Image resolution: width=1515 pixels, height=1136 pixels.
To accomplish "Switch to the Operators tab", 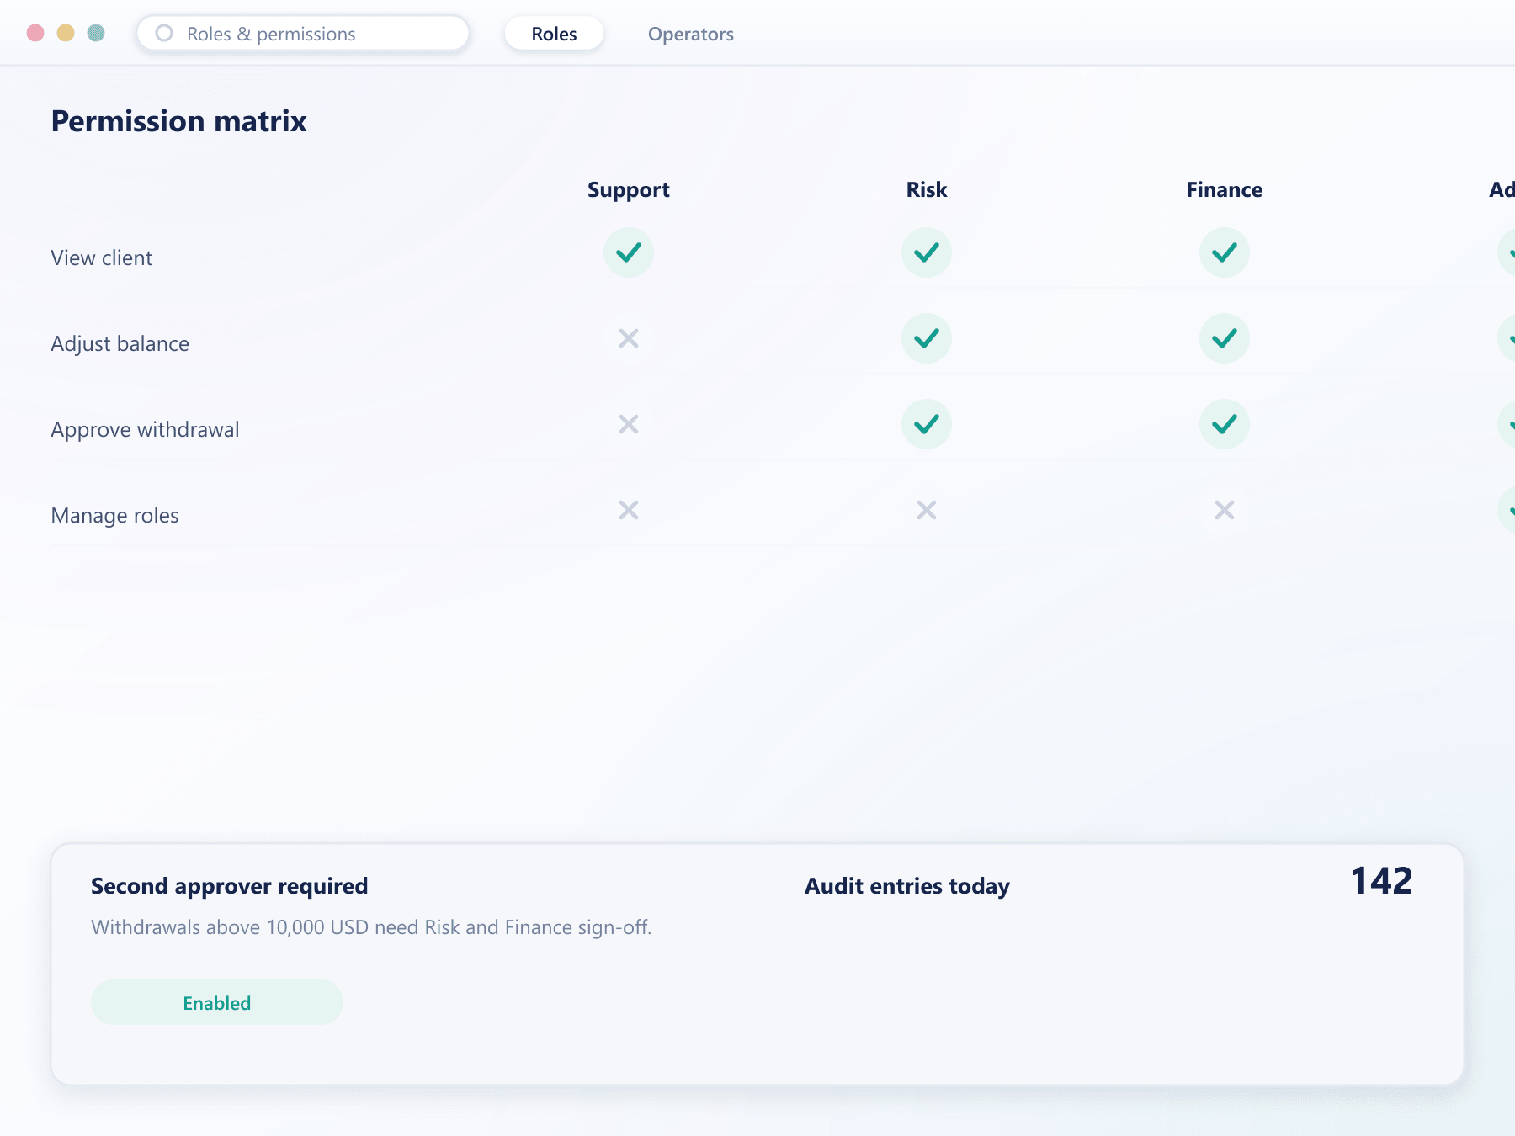I will 691,34.
